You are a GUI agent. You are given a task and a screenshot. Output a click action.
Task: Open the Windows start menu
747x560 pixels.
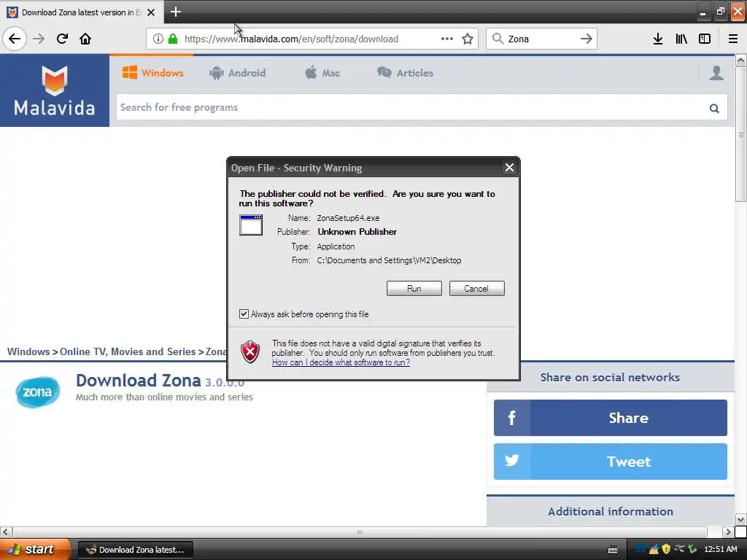(x=34, y=550)
